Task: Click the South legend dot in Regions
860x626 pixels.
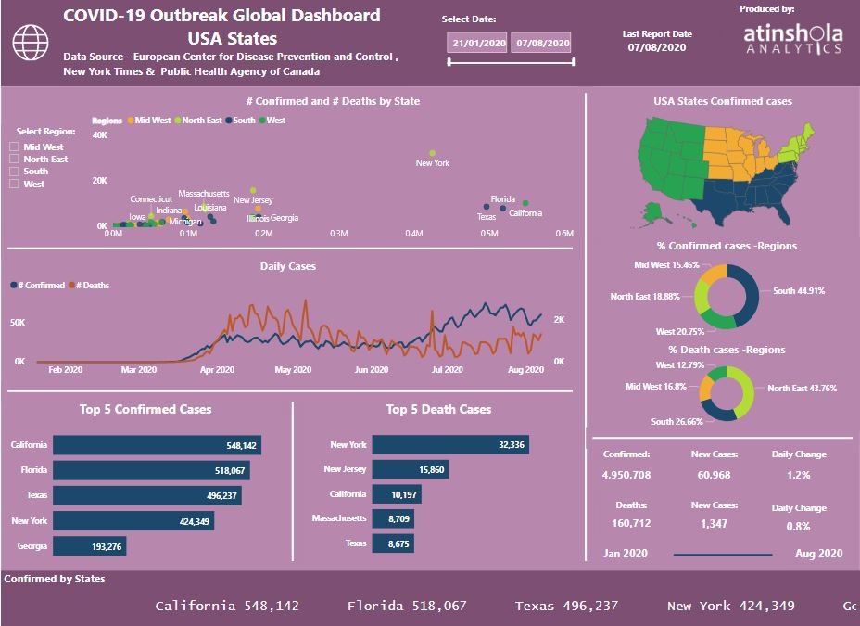Action: click(229, 121)
